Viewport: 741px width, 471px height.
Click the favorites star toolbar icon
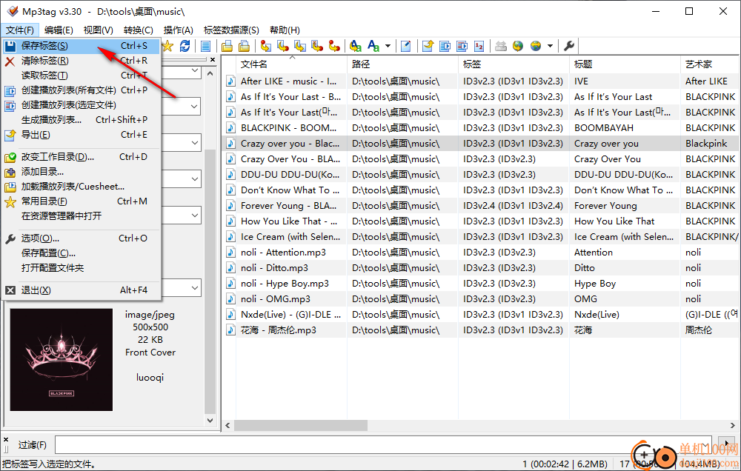167,46
